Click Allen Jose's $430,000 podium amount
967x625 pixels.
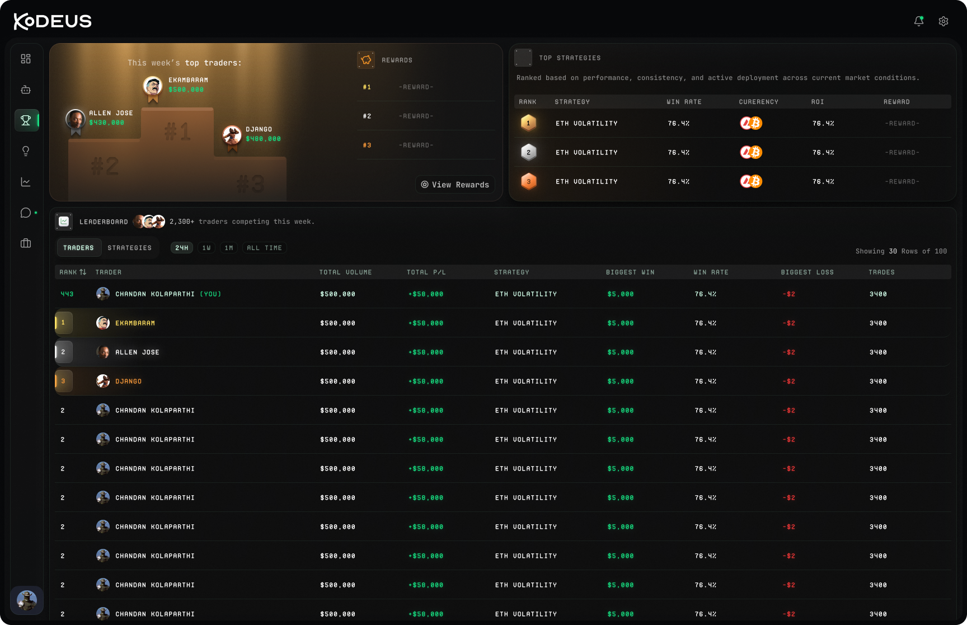[x=107, y=123]
